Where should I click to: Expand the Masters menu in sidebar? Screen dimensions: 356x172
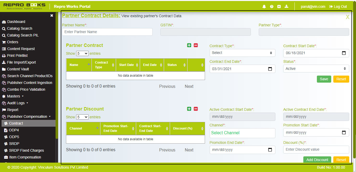14,96
